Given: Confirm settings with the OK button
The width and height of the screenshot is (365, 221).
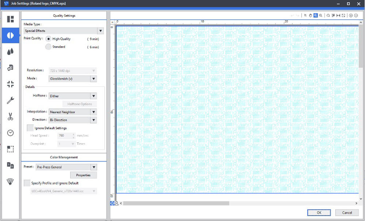Looking at the screenshot, I should coord(319,213).
